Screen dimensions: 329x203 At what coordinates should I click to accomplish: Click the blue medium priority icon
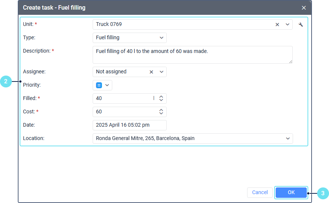(x=99, y=85)
